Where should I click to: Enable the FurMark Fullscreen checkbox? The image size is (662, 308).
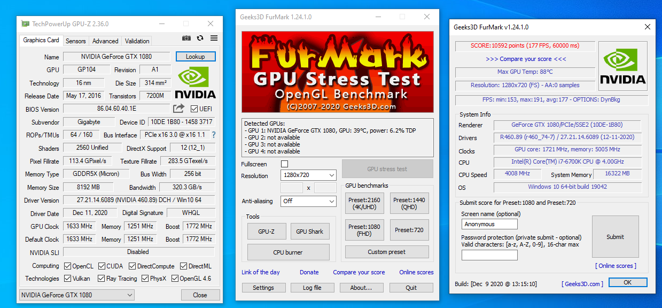(284, 164)
